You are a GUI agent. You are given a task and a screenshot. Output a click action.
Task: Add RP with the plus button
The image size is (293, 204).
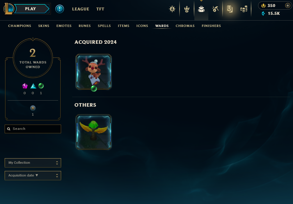287,6
